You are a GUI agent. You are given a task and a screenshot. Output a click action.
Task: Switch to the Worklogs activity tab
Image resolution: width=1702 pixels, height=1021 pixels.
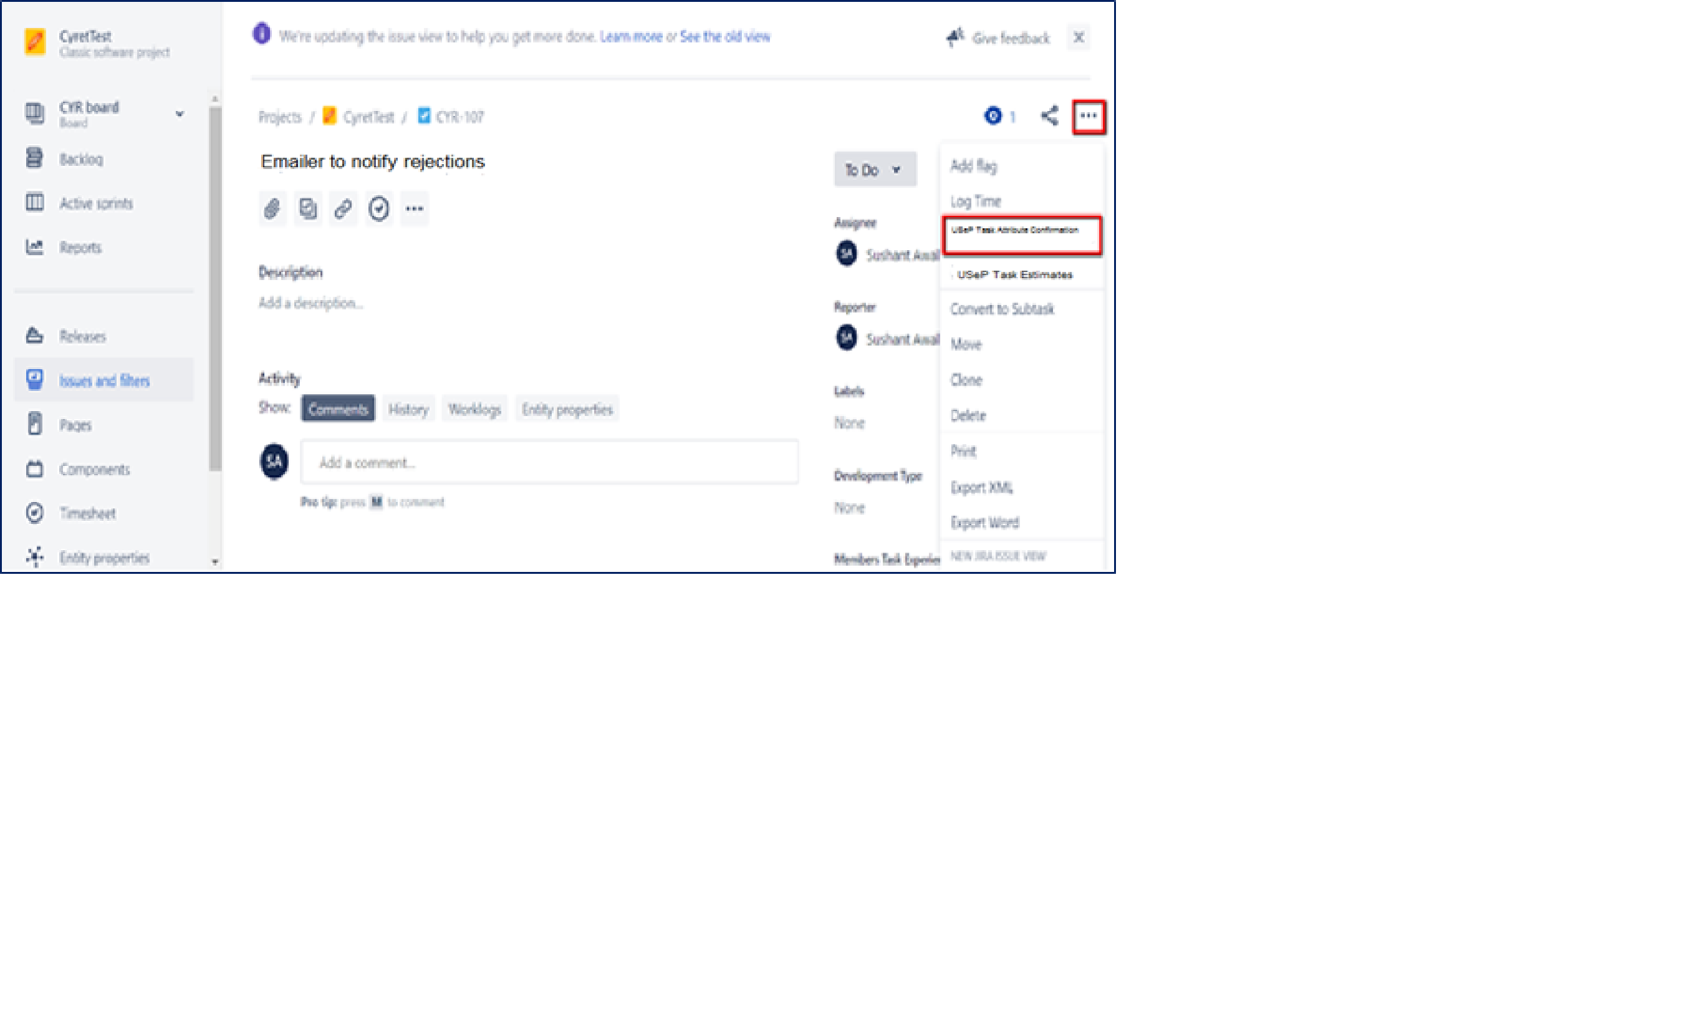474,409
